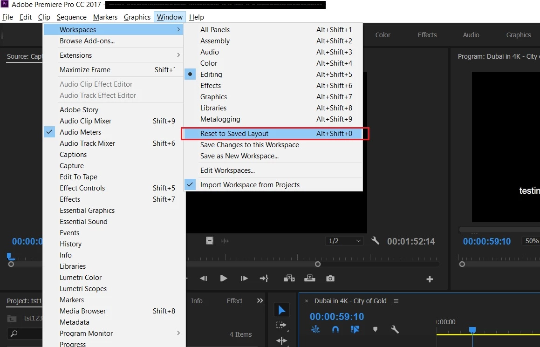Open Timeline display settings wrench
This screenshot has width=540, height=347.
(x=395, y=329)
